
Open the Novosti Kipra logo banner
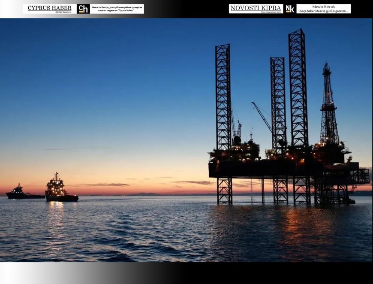point(256,9)
